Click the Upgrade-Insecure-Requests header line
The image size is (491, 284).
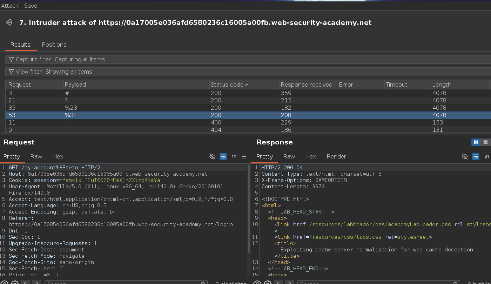53,243
